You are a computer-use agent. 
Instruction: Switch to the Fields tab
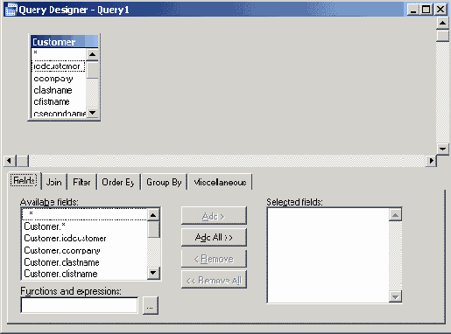[25, 180]
